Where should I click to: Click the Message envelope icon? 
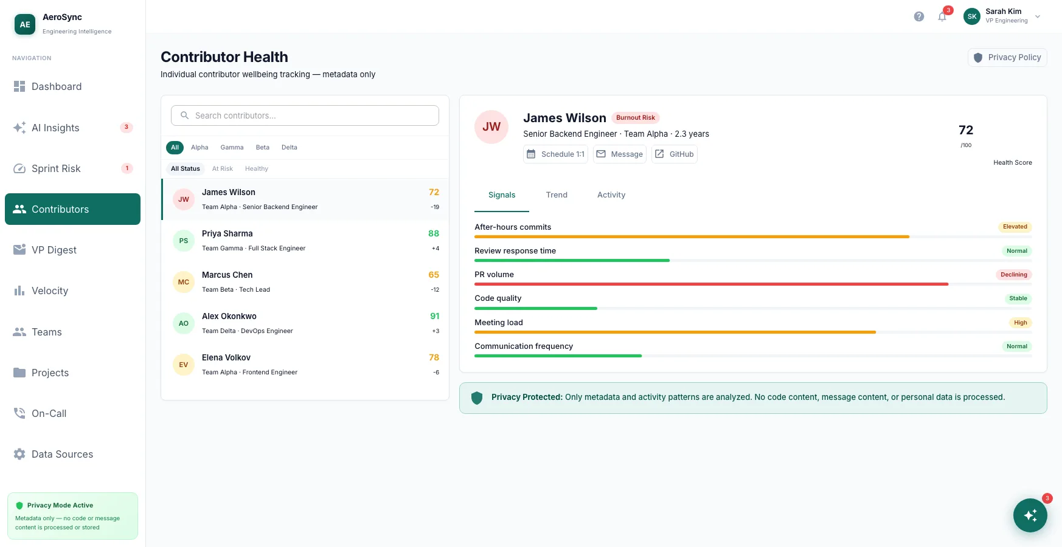(601, 154)
